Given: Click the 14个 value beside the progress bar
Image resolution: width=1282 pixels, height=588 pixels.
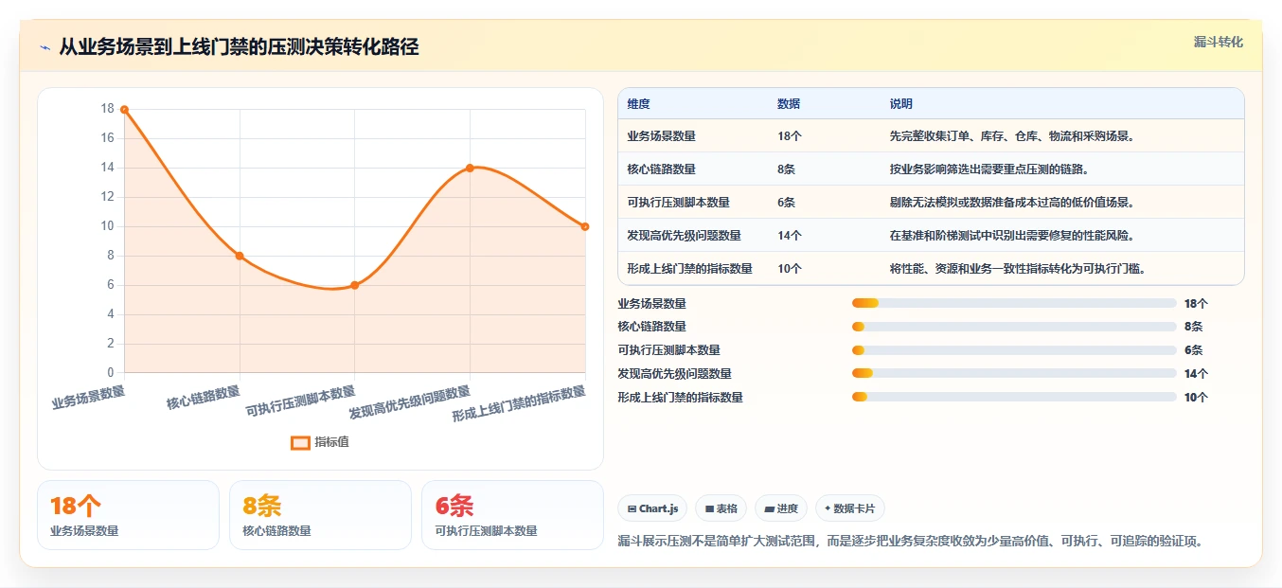Looking at the screenshot, I should (x=1196, y=373).
